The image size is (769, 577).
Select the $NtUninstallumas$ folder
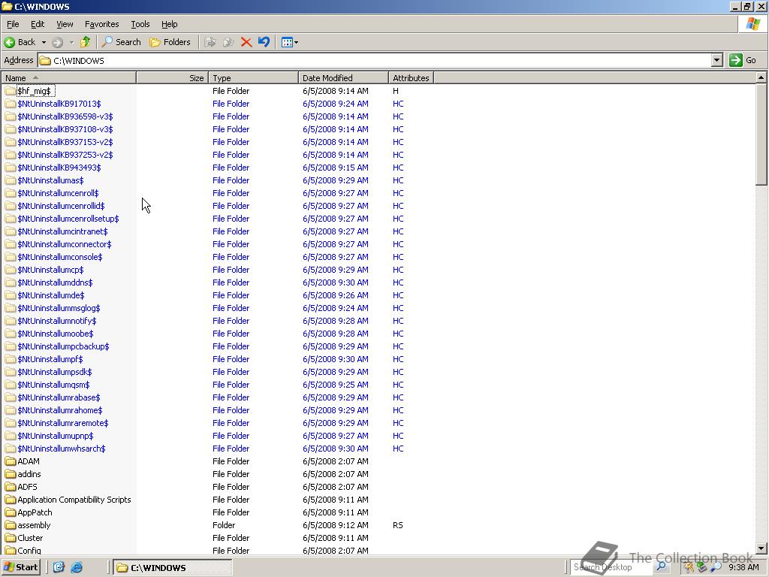pyautogui.click(x=50, y=180)
